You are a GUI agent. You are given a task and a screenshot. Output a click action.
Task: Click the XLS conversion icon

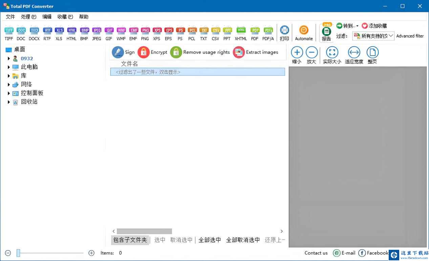(x=59, y=33)
